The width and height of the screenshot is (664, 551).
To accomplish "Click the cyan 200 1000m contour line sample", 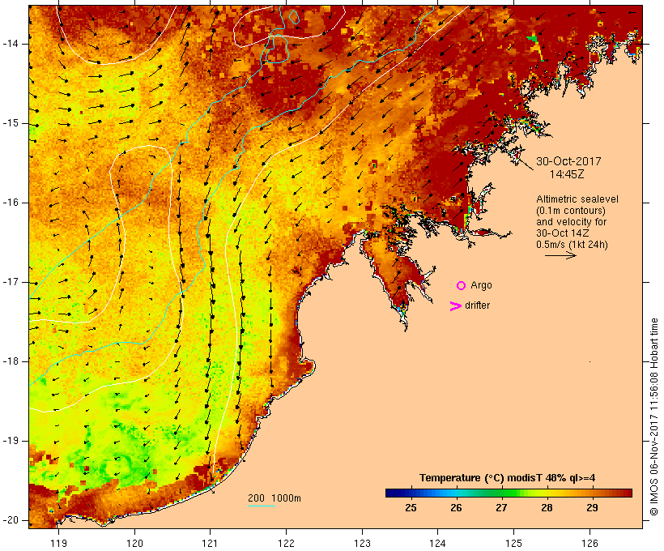I will click(262, 506).
